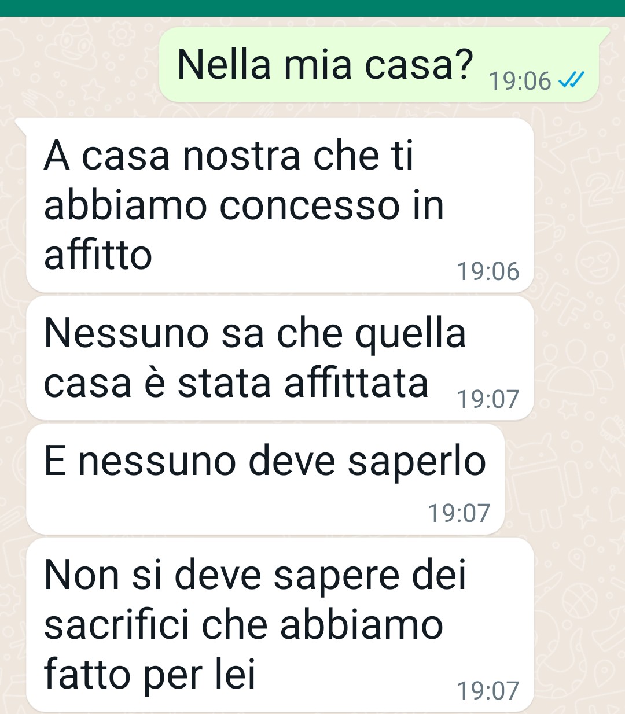Image resolution: width=625 pixels, height=714 pixels.
Task: Tap the 19:07 timestamp beside 'affittata'
Action: pyautogui.click(x=488, y=399)
